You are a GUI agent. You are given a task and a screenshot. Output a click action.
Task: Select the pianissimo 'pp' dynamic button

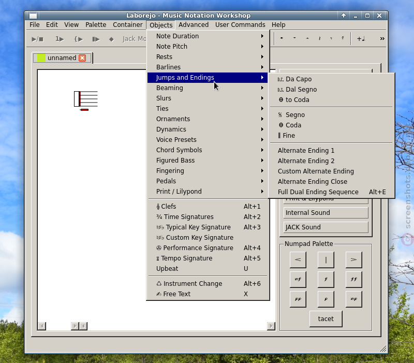click(x=298, y=299)
